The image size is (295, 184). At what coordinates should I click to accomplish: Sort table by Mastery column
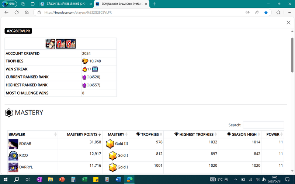click(x=116, y=134)
